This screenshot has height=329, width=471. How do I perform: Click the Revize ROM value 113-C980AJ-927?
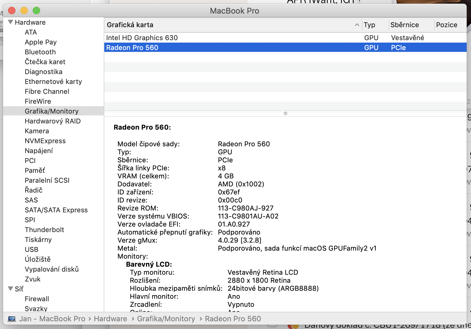point(246,208)
